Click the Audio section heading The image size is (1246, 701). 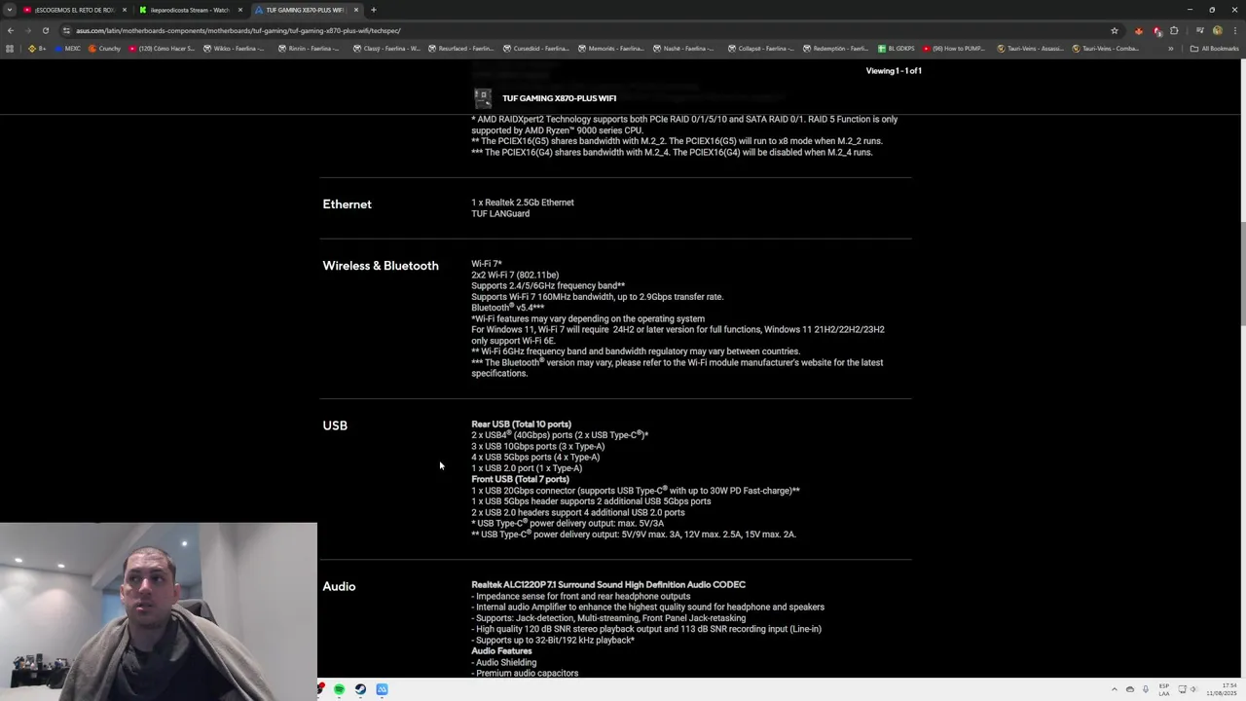(x=339, y=586)
